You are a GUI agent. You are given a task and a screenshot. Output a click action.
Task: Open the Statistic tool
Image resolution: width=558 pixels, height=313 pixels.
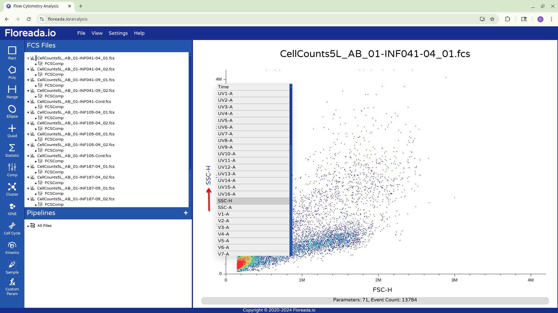click(12, 150)
